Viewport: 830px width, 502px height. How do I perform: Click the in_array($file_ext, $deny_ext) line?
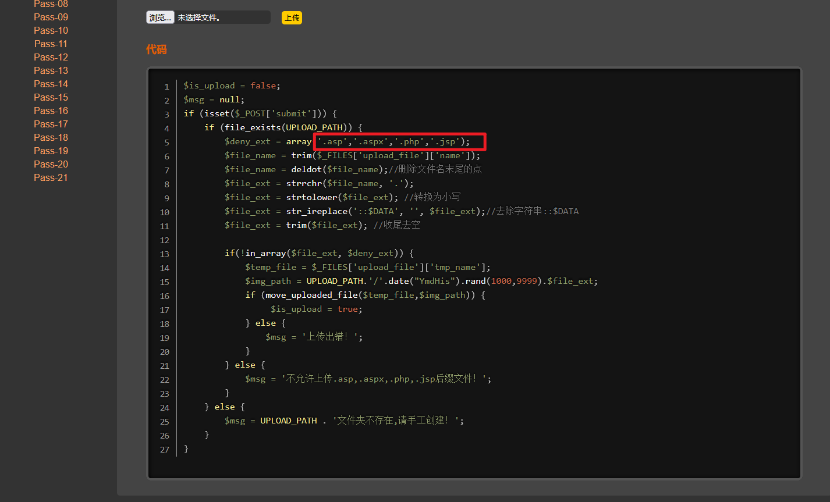320,253
